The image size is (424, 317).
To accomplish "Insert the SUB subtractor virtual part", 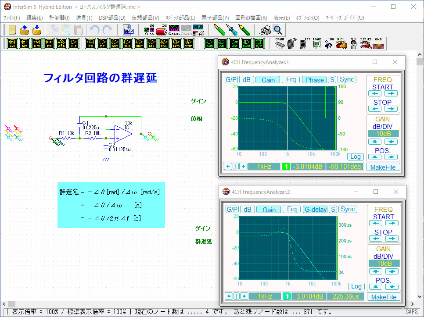I will 127,43.
